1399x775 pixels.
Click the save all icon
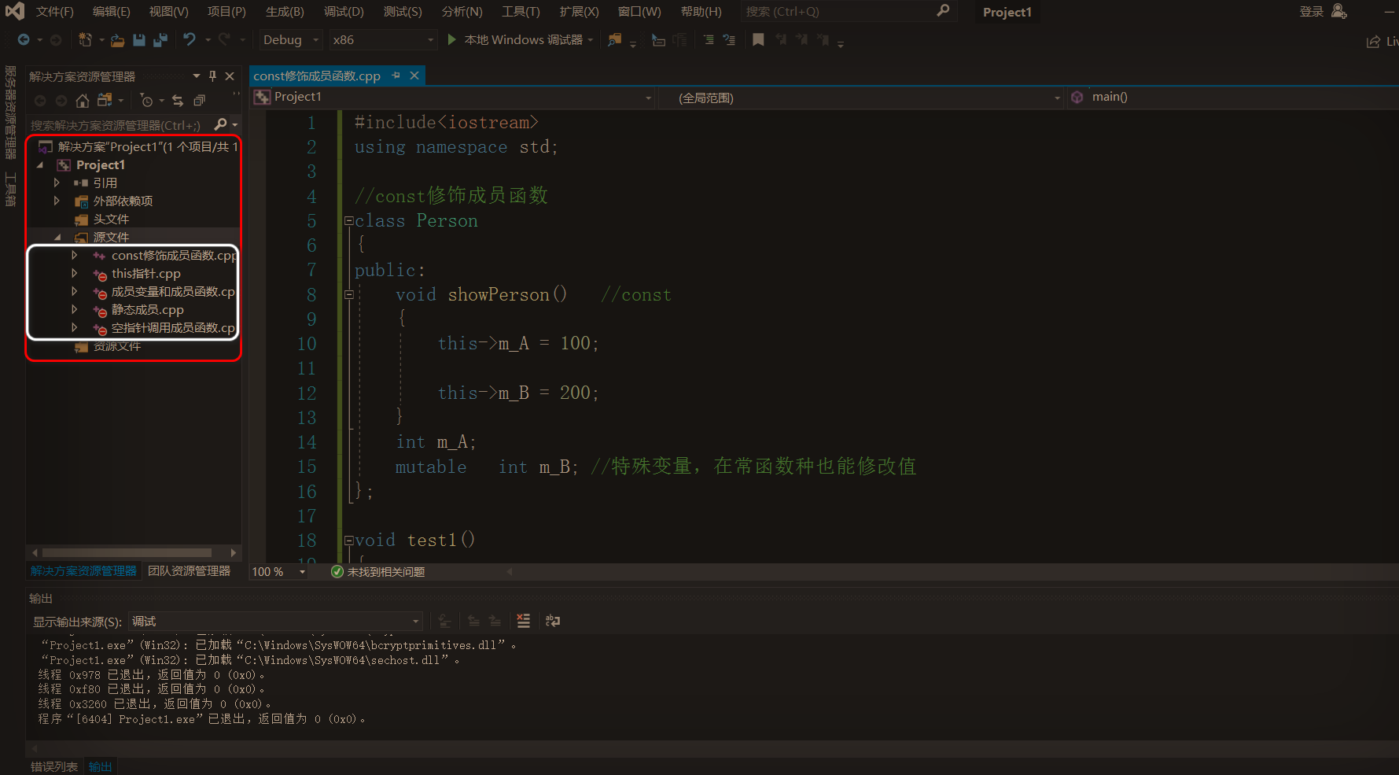point(160,39)
